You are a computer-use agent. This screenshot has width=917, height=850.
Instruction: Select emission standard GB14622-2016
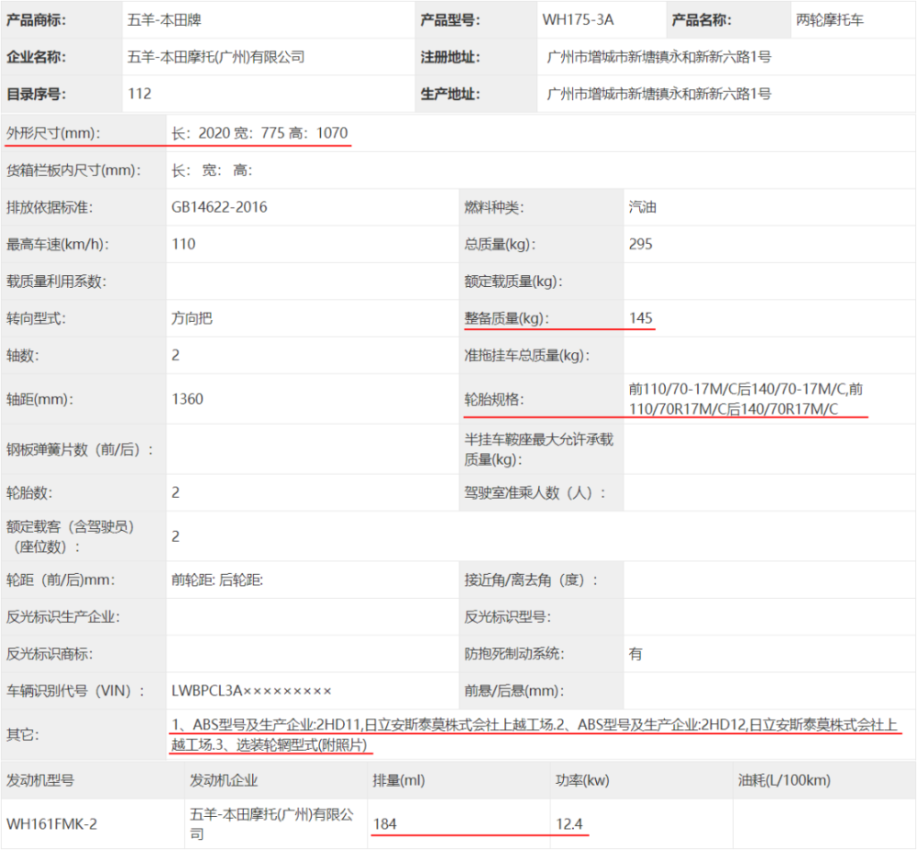pos(219,207)
